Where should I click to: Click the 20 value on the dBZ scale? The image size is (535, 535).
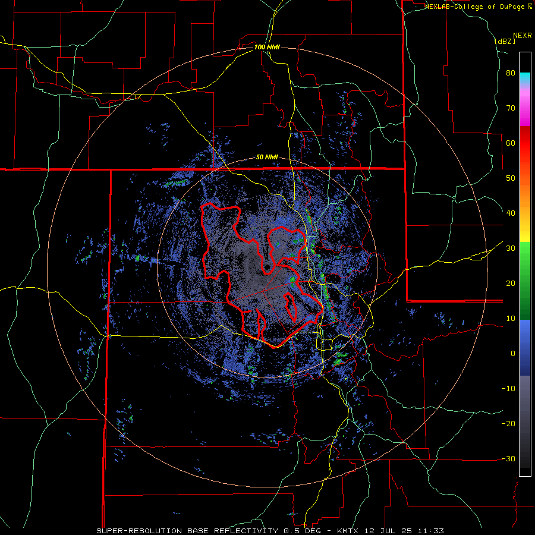click(x=511, y=284)
